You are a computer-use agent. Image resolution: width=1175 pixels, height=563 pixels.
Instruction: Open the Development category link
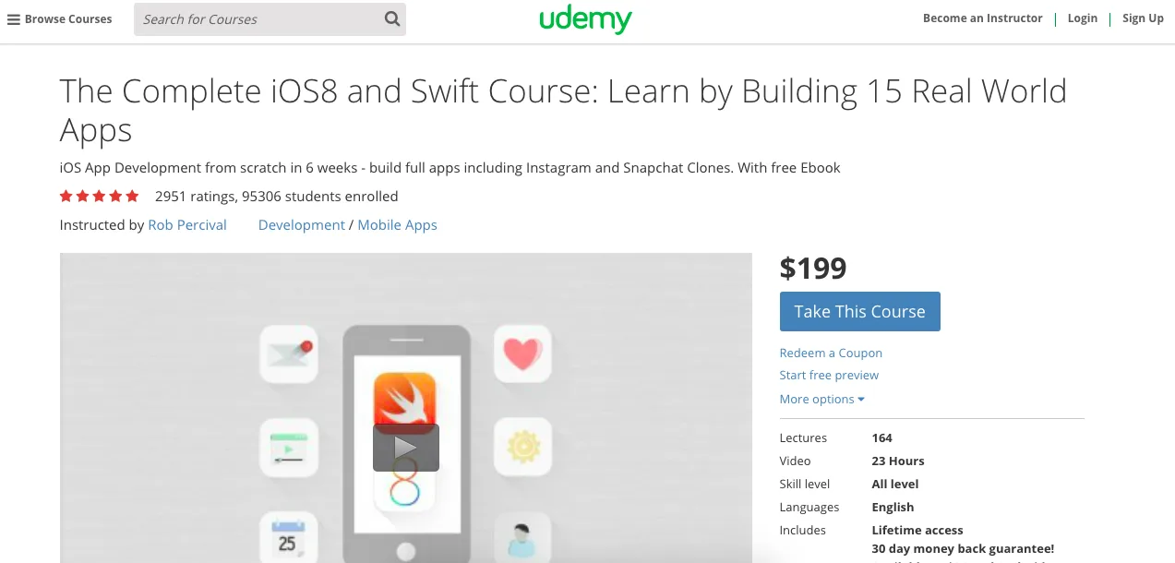click(302, 224)
